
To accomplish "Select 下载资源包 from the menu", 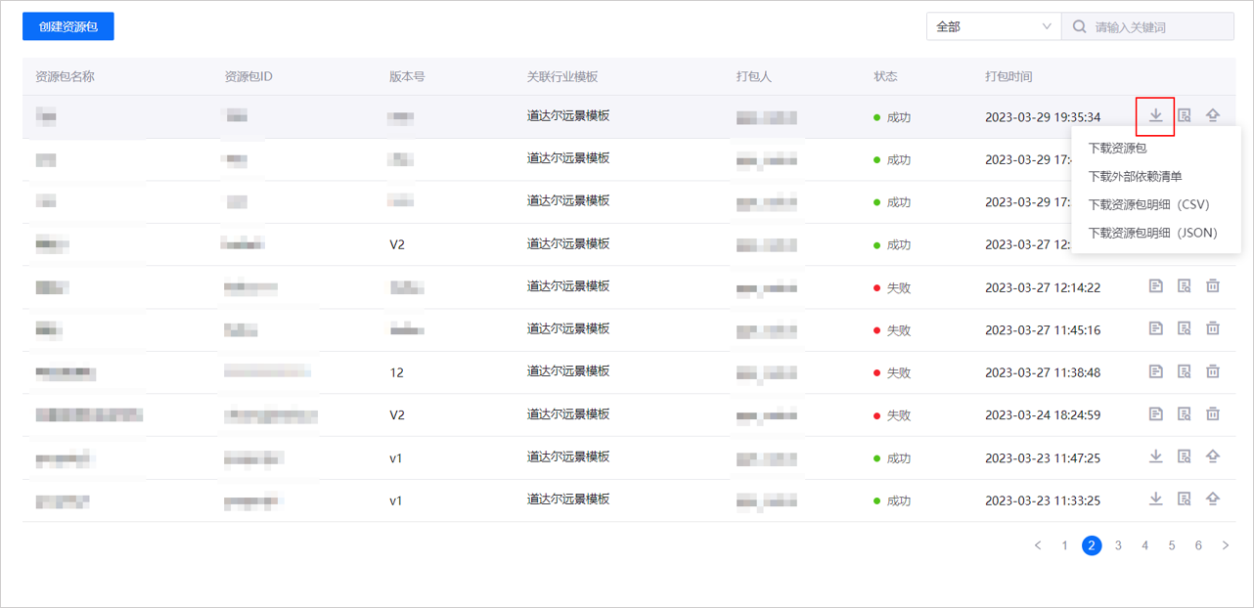I will [x=1117, y=149].
